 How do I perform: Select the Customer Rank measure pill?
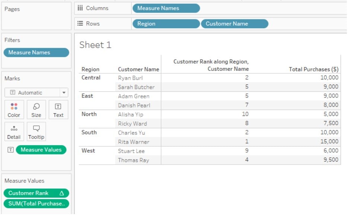pos(36,193)
